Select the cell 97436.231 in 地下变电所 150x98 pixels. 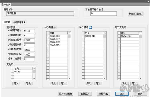130,36
